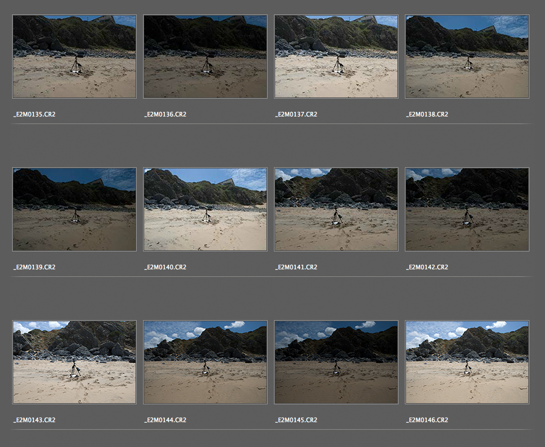Choose the _E2M0141.CR2 photo thumbnail
The width and height of the screenshot is (545, 447).
[336, 209]
